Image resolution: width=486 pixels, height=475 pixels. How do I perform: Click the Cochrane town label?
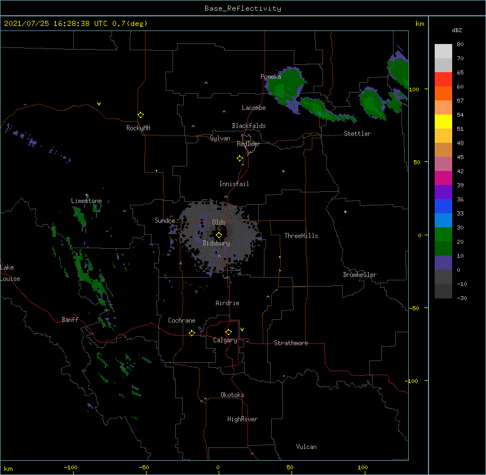point(182,320)
